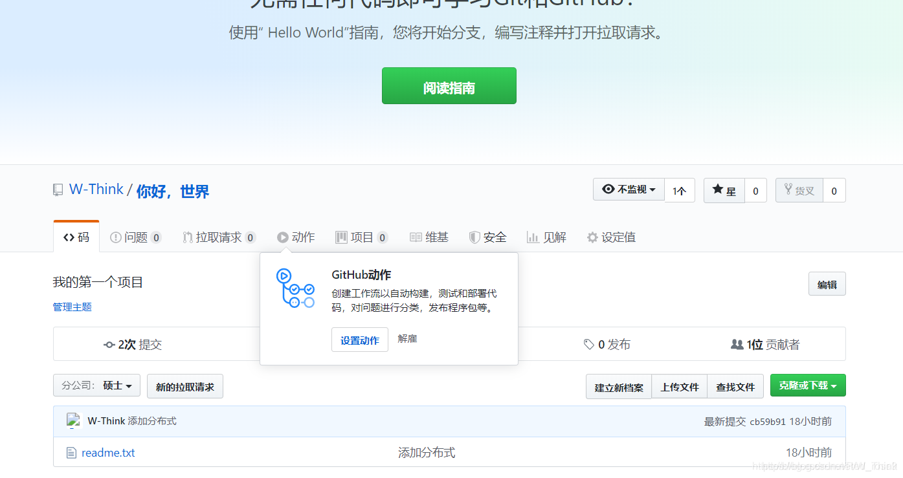Click the GitHub动作 popup title
Screen dimensions: 903x478
[361, 275]
